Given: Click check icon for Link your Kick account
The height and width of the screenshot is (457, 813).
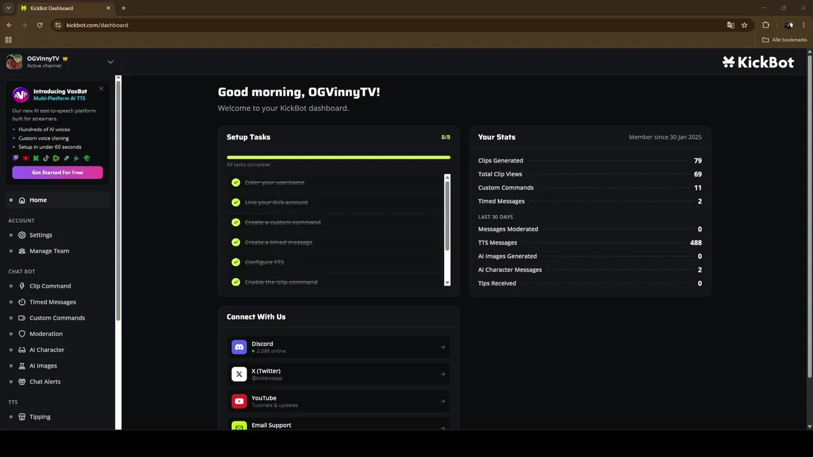Looking at the screenshot, I should (236, 202).
